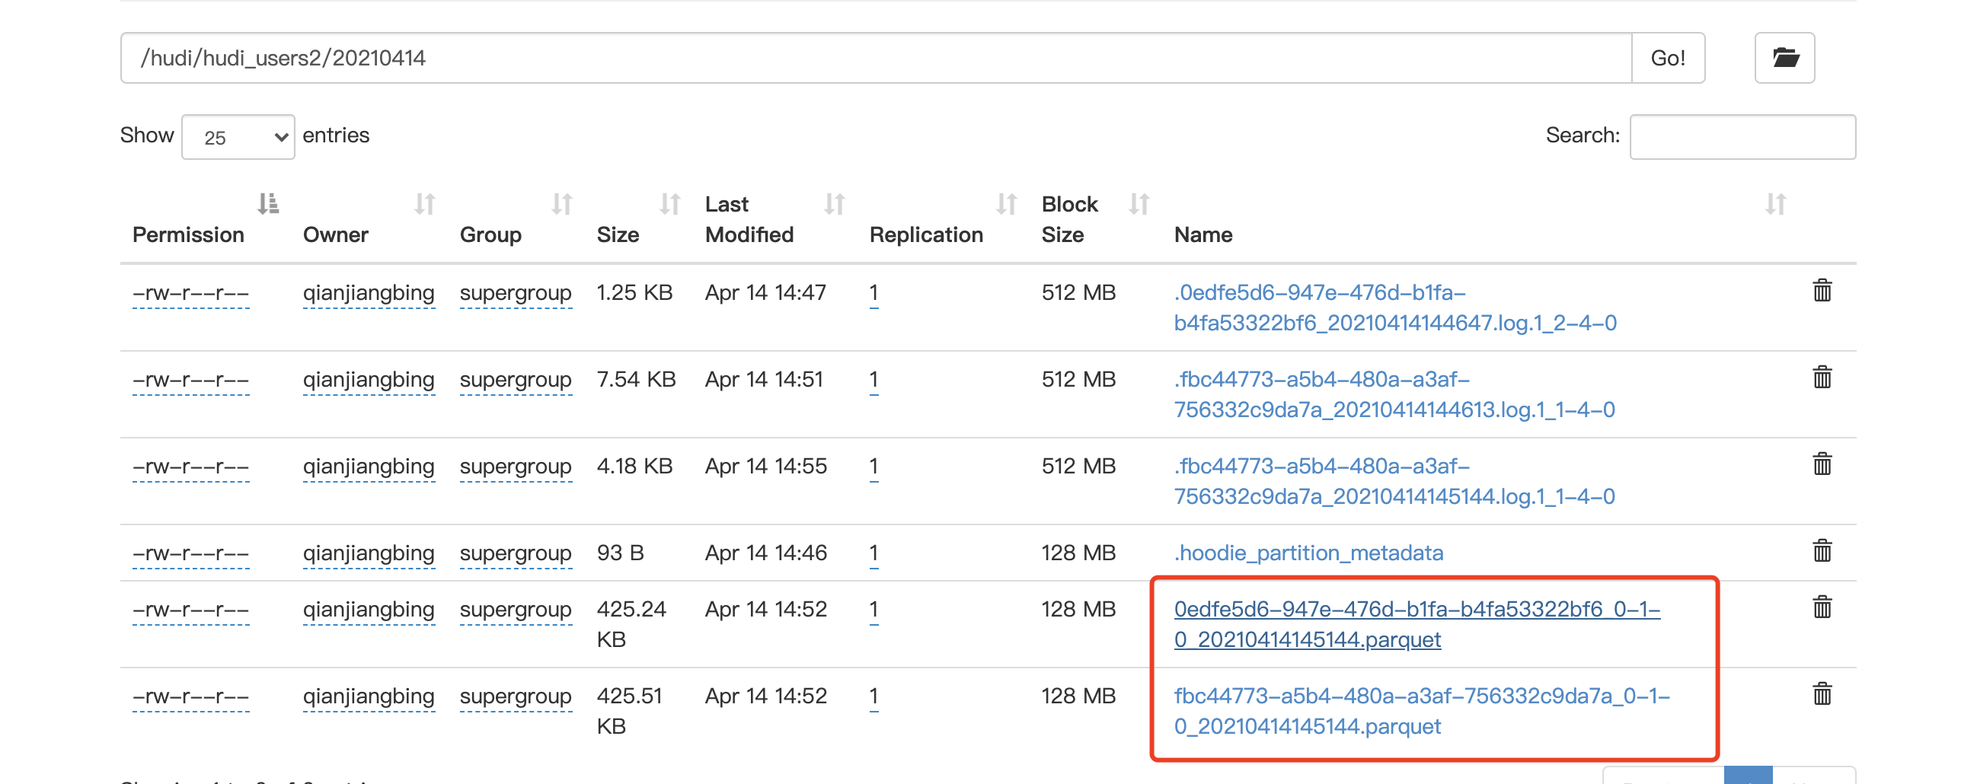Viewport: 1977px width, 784px height.
Task: Delete the first .log.1_2-4-0 file
Action: tap(1823, 290)
